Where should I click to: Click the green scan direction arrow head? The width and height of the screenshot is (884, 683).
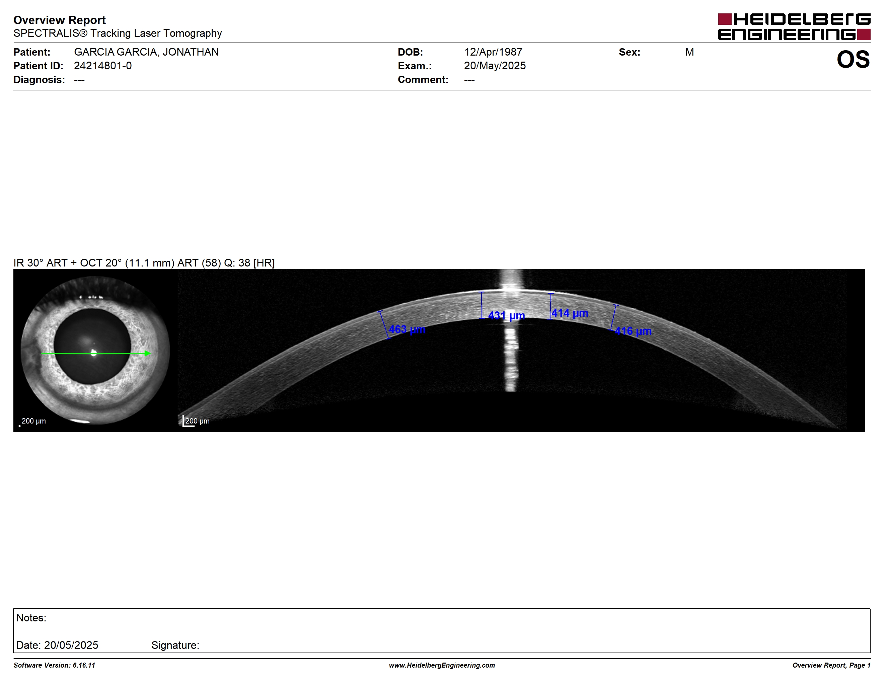[x=148, y=353]
